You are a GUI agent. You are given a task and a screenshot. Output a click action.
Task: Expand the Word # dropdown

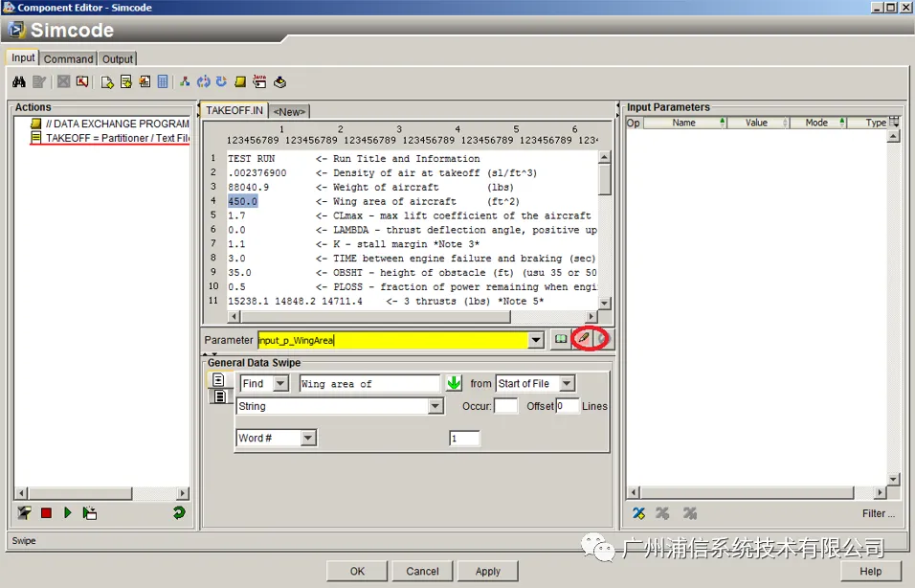(x=309, y=438)
